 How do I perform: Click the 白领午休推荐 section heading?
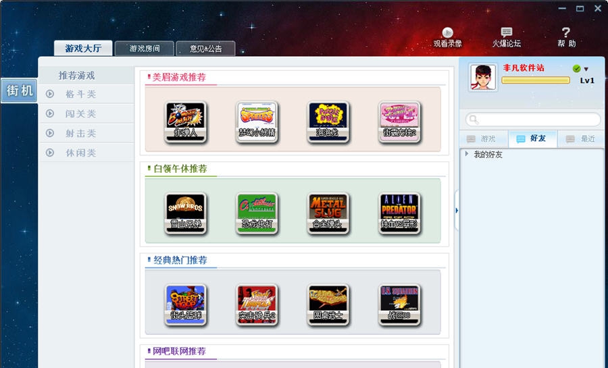pyautogui.click(x=180, y=169)
